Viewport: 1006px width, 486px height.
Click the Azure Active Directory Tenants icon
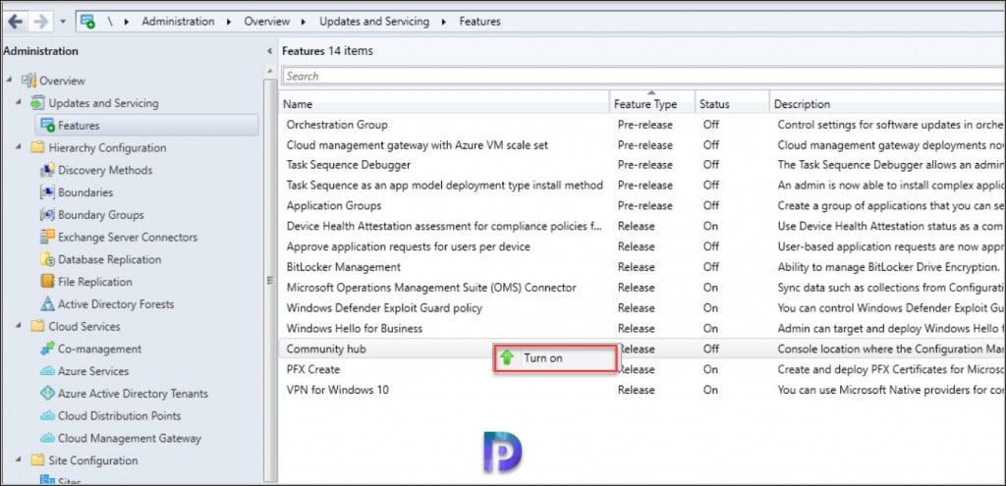click(47, 393)
